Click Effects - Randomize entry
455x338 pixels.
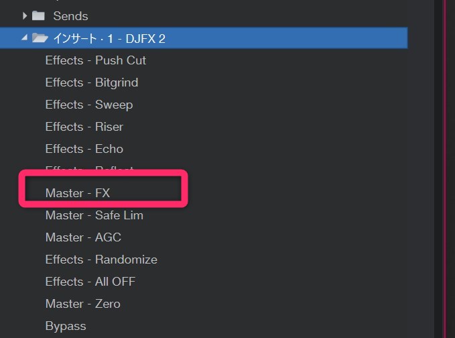101,260
